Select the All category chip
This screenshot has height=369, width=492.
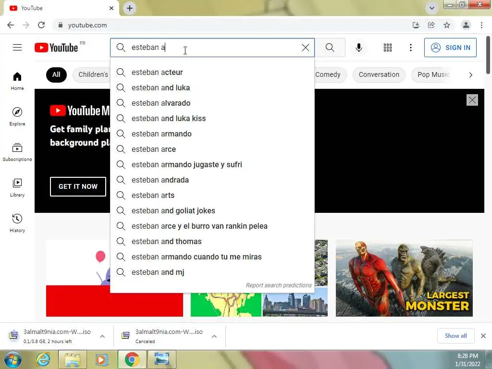[56, 74]
